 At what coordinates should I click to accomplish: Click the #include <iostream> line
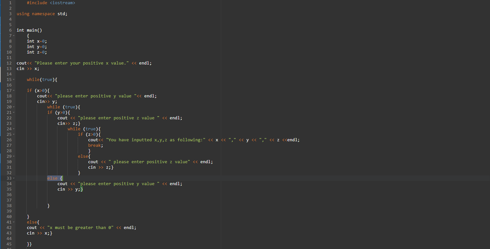(51, 3)
